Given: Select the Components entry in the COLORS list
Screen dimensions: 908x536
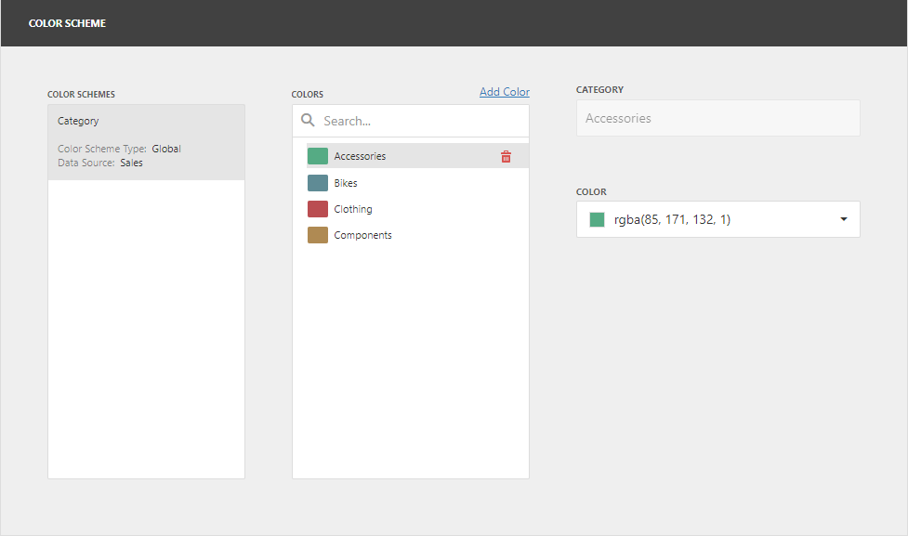Looking at the screenshot, I should point(363,234).
